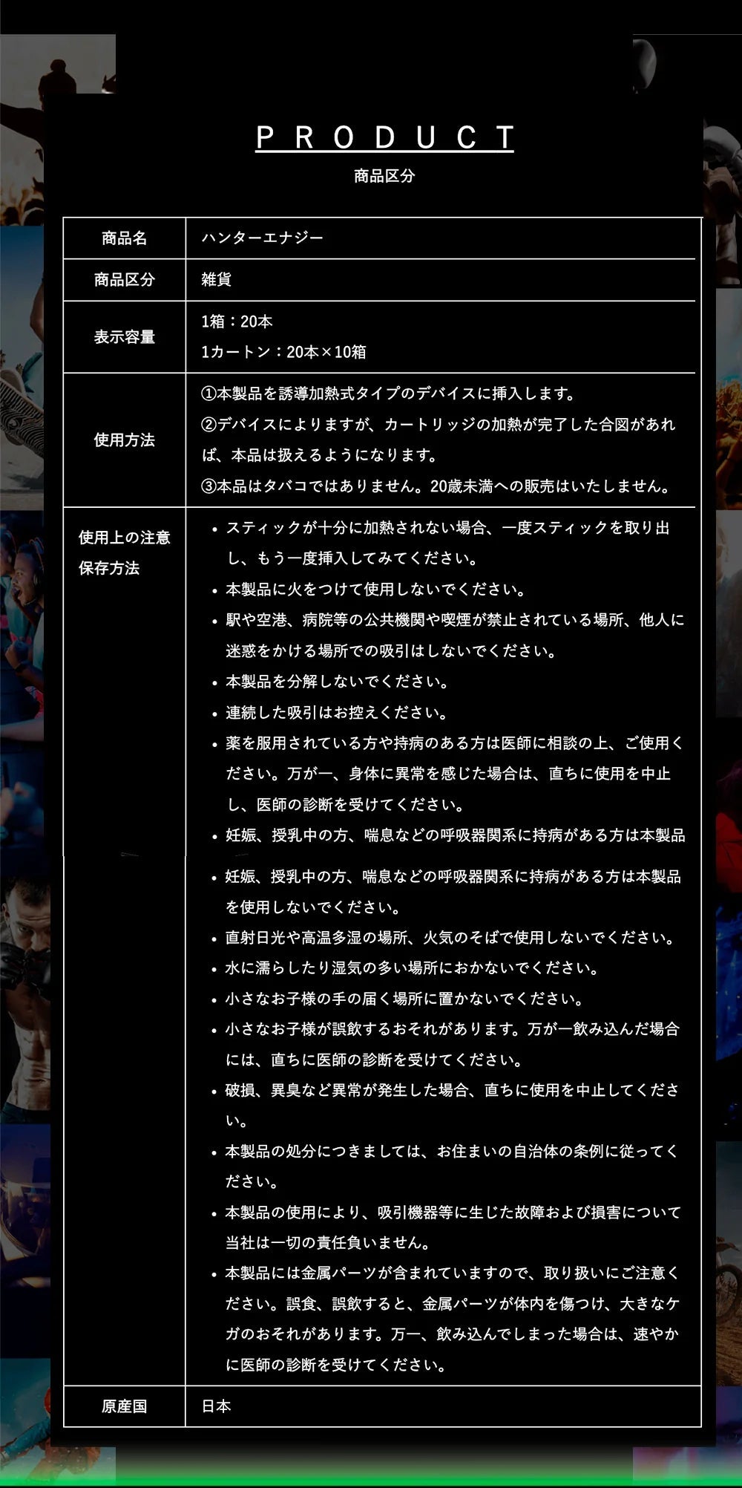Image resolution: width=742 pixels, height=1488 pixels.
Task: Click step ① about inserting into device
Action: pos(389,394)
